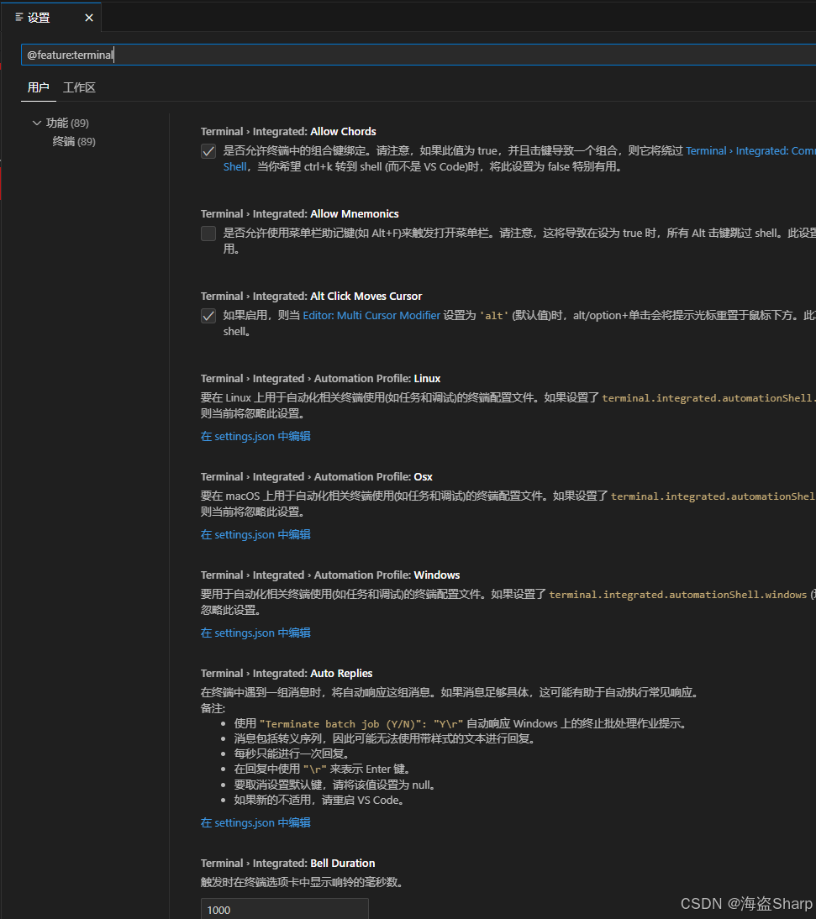Close the 设置 editor tab
The height and width of the screenshot is (919, 816).
point(88,17)
